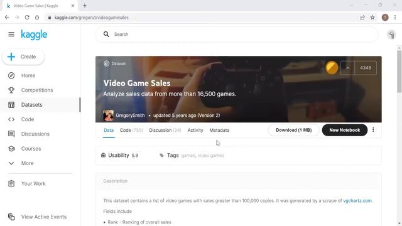Click the Tags label icon

coord(161,155)
